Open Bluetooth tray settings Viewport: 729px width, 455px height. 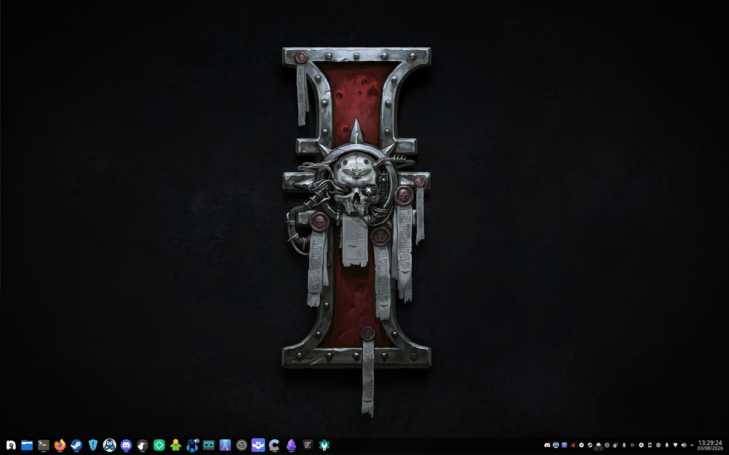[624, 445]
